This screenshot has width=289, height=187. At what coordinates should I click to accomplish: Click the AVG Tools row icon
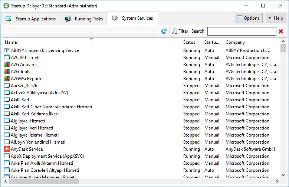pos(7,71)
